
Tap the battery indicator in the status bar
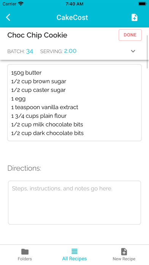click(142, 4)
